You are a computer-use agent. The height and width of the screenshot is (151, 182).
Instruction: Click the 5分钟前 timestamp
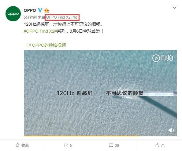[x=30, y=17]
